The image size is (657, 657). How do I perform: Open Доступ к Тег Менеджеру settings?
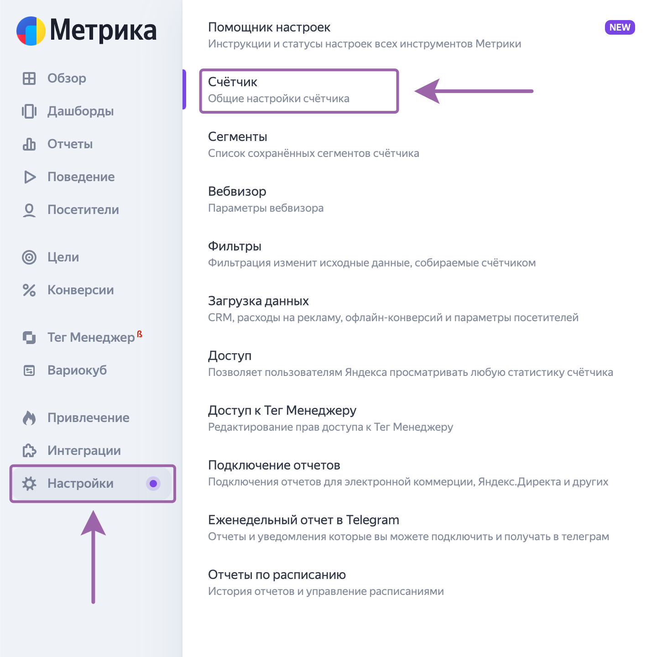pyautogui.click(x=282, y=410)
